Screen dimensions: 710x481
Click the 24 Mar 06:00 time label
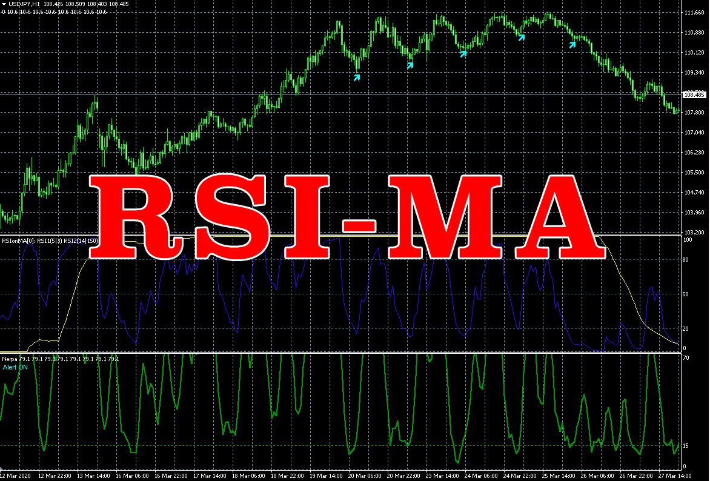click(x=481, y=476)
